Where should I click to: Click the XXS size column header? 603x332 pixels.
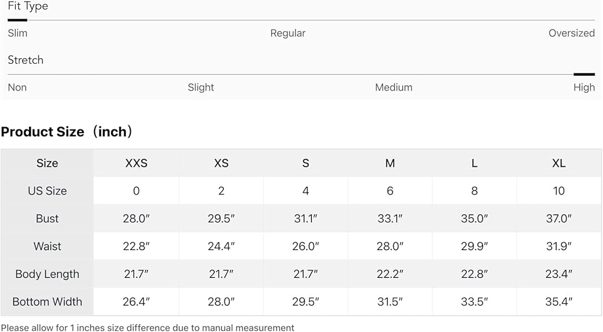[x=136, y=163]
